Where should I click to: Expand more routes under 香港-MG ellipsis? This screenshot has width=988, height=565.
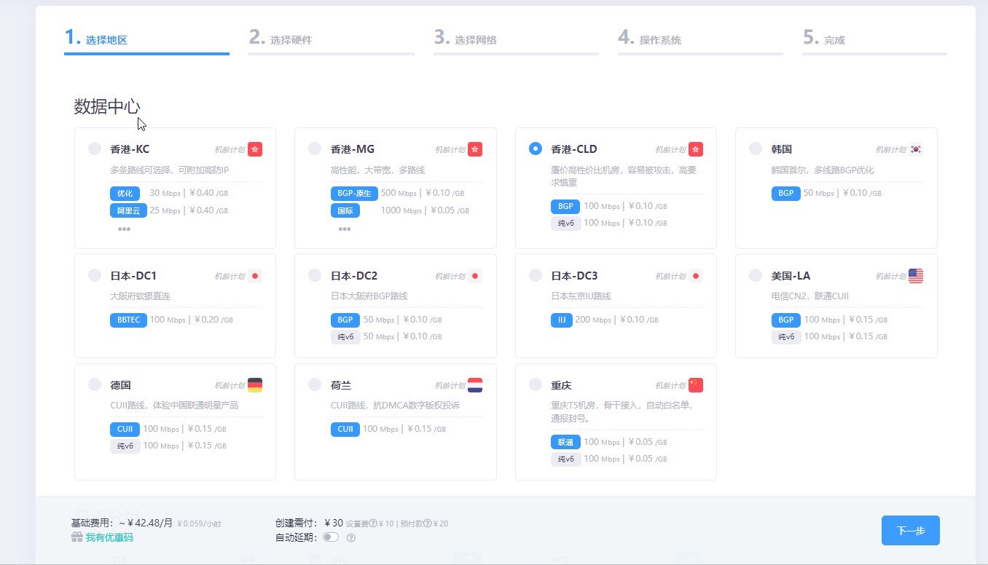[345, 229]
